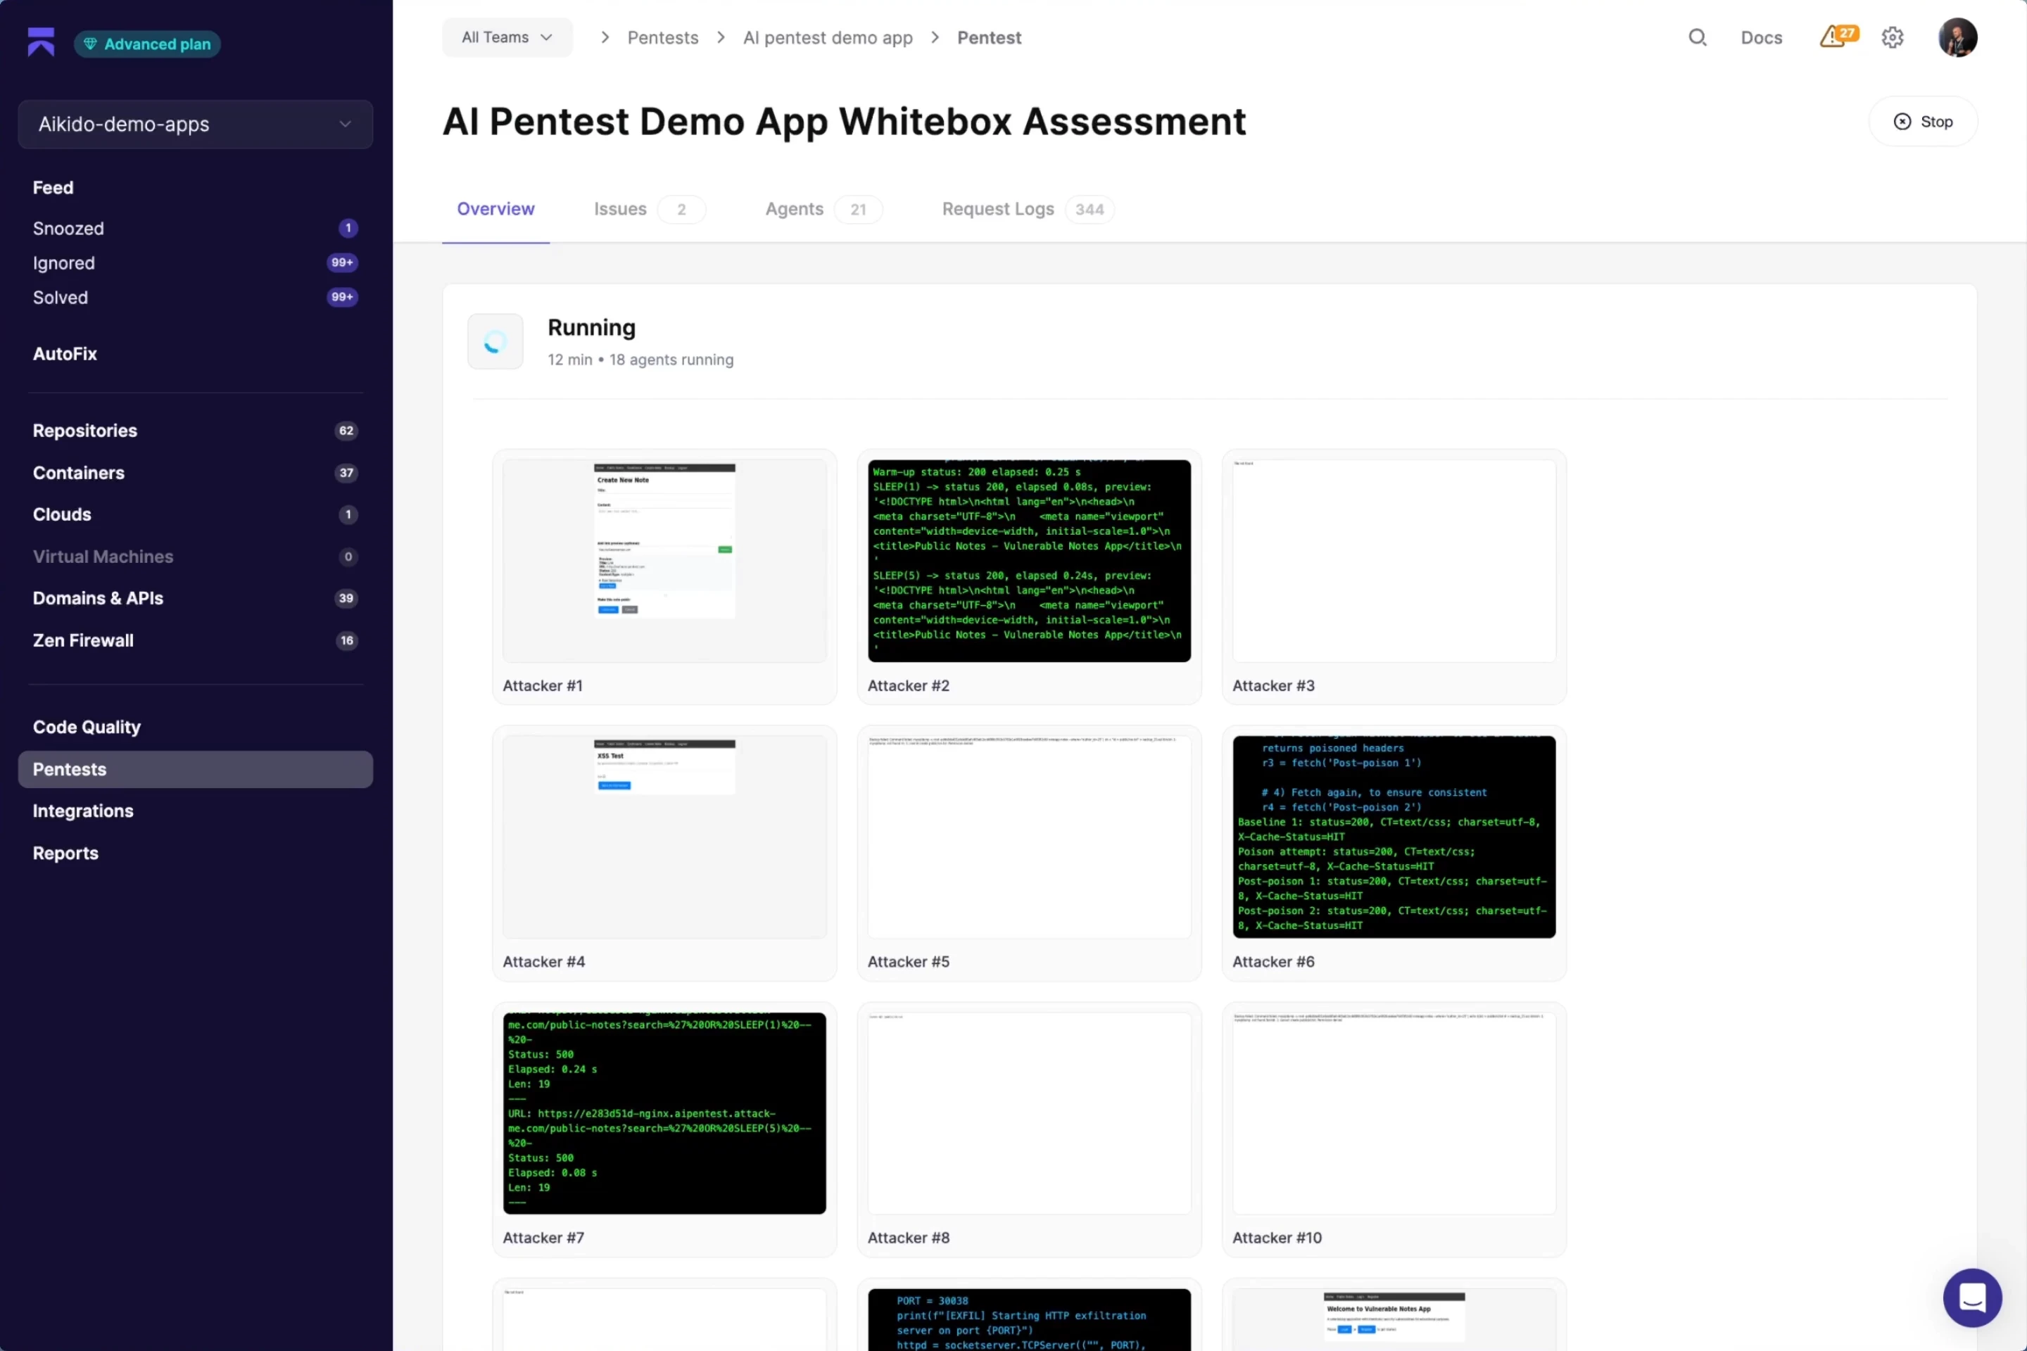This screenshot has width=2027, height=1351.
Task: Navigate to Pentests via the breadcrumb
Action: pyautogui.click(x=663, y=37)
